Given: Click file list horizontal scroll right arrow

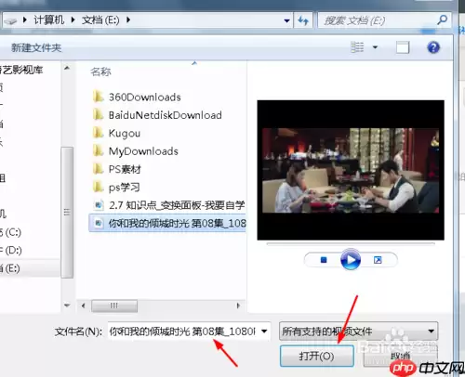Looking at the screenshot, I should tap(238, 305).
